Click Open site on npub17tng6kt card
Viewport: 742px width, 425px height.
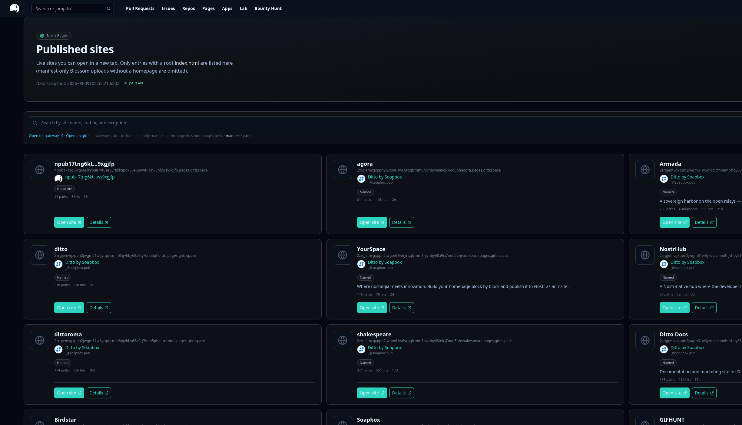[69, 222]
